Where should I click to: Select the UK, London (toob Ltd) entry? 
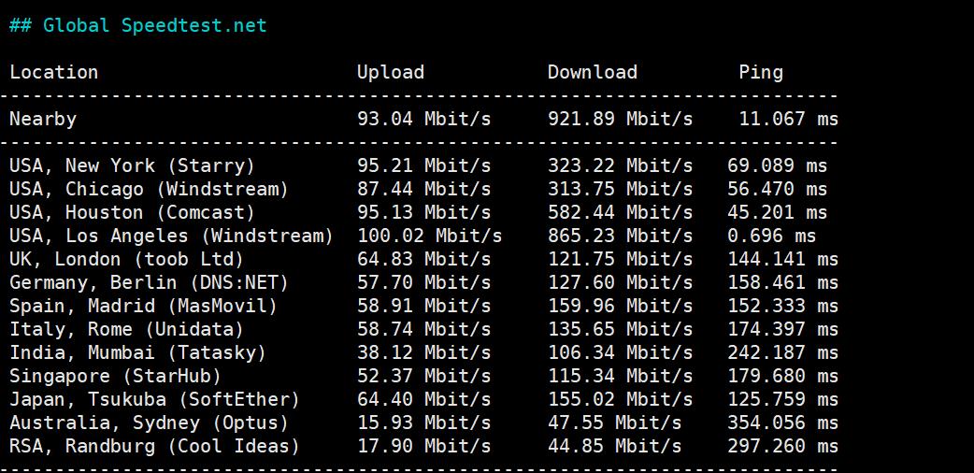[126, 259]
